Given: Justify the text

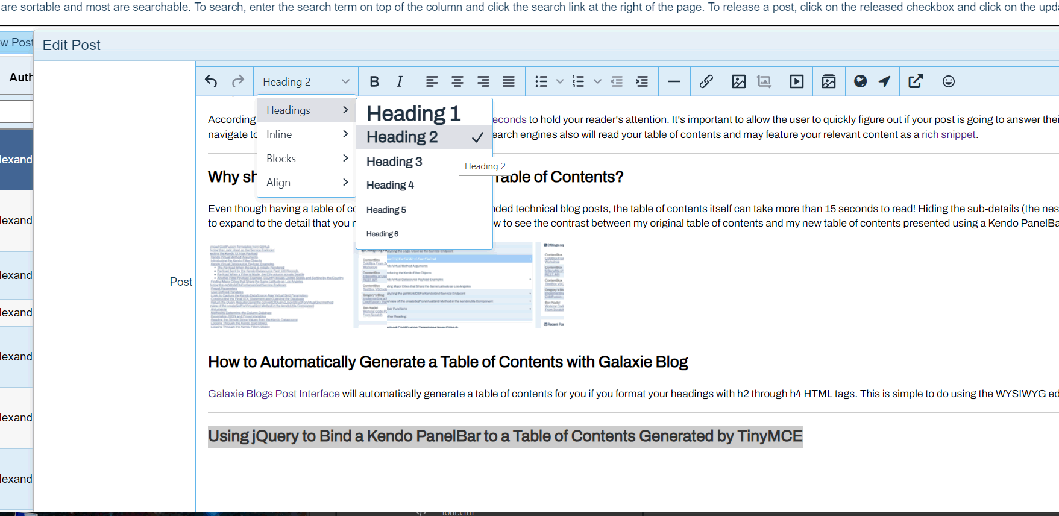Looking at the screenshot, I should click(x=509, y=81).
